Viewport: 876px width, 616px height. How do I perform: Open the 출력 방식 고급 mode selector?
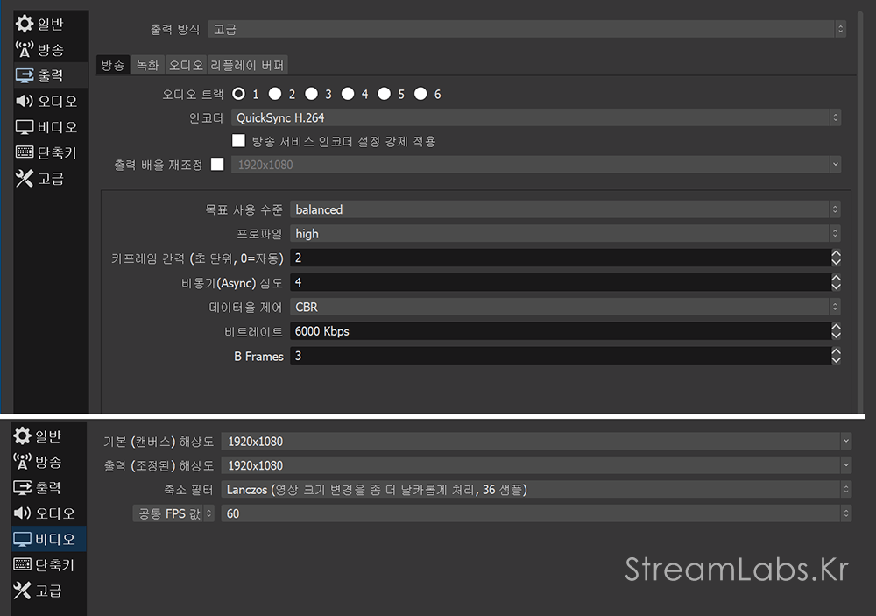527,29
